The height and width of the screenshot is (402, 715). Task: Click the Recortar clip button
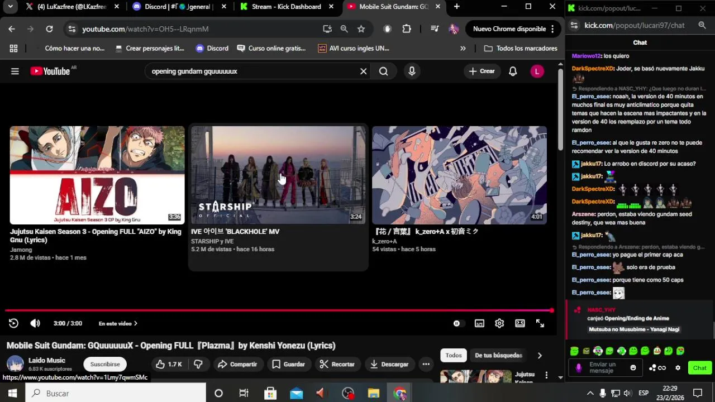337,364
